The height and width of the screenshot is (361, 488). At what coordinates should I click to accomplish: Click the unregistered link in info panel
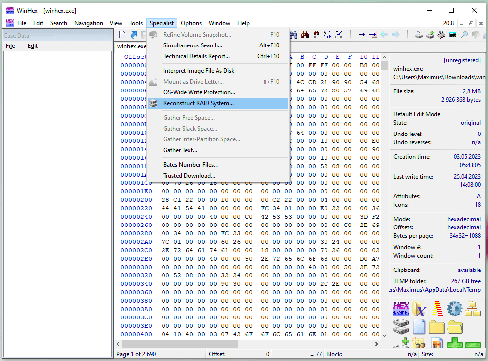pos(462,60)
